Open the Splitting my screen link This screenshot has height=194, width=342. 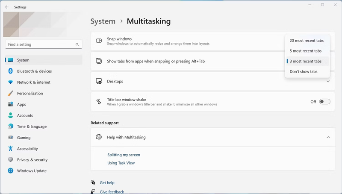click(x=124, y=155)
